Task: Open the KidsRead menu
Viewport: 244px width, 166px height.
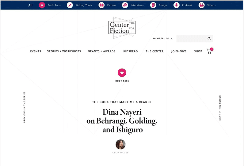Action: tap(131, 51)
